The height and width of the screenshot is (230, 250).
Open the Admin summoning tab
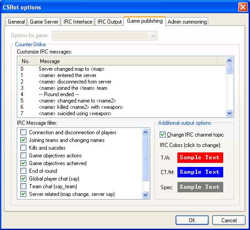(x=187, y=21)
